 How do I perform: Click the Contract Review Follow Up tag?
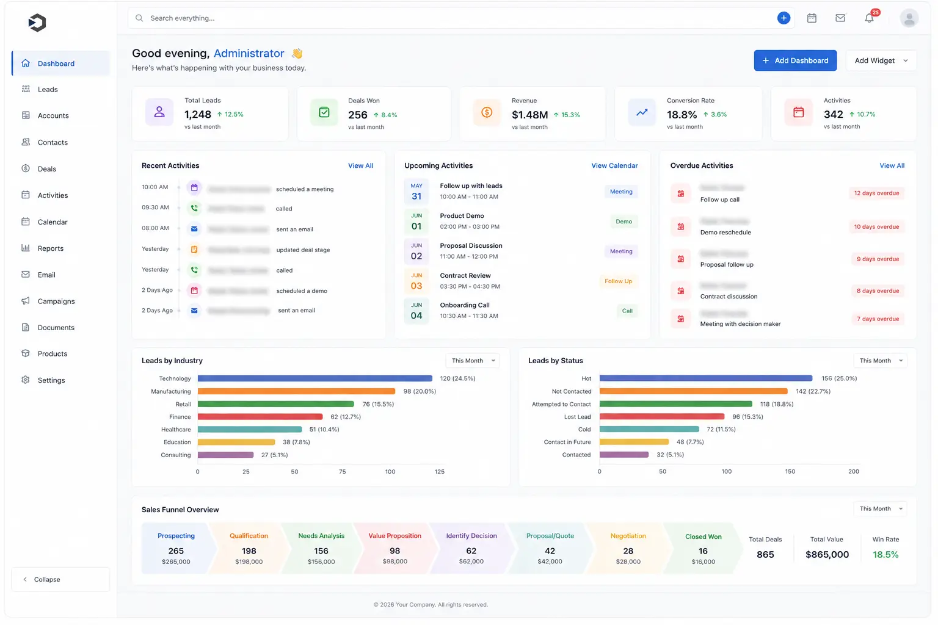[x=618, y=281]
